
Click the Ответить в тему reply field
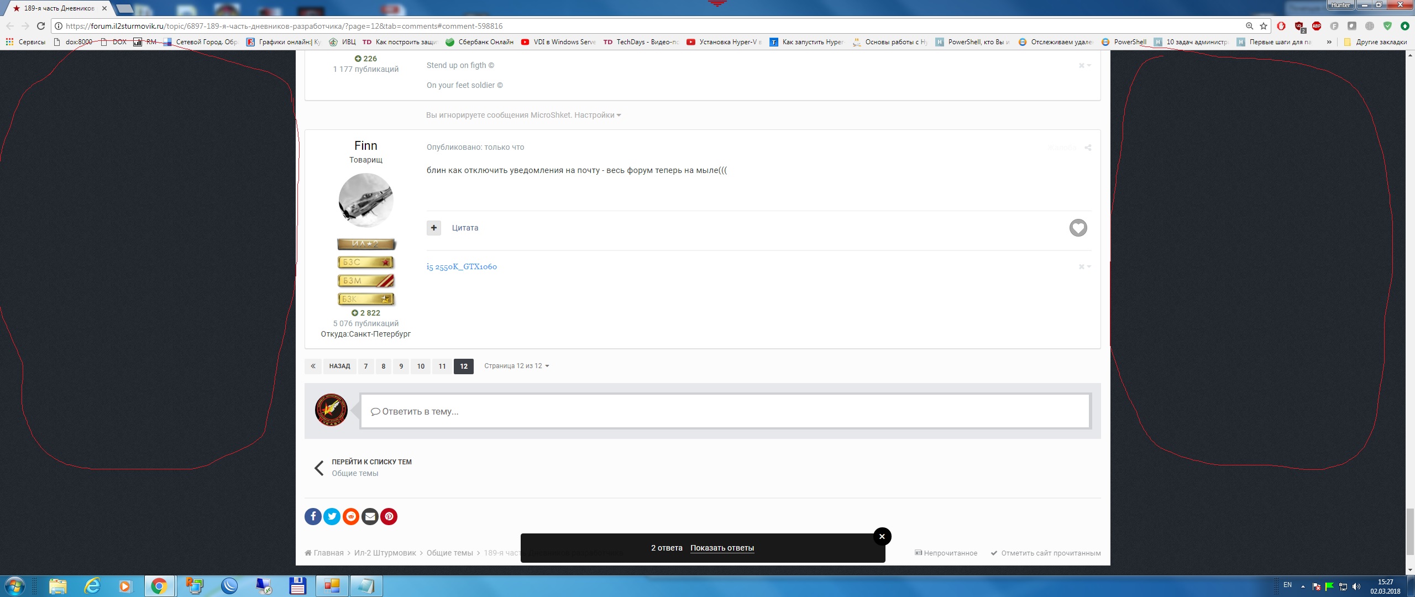(x=725, y=411)
